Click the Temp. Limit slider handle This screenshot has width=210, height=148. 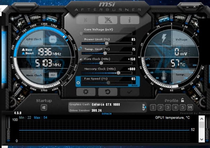coord(105,53)
